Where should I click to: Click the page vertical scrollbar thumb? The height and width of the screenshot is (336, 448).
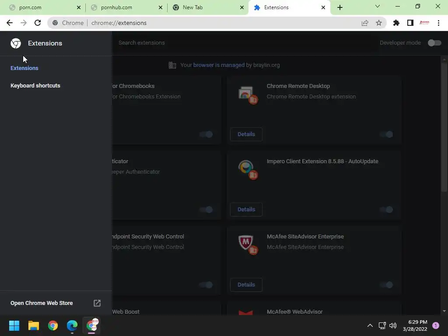pos(444,127)
